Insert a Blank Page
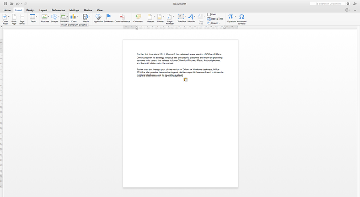The height and width of the screenshot is (197, 360). click(x=14, y=19)
